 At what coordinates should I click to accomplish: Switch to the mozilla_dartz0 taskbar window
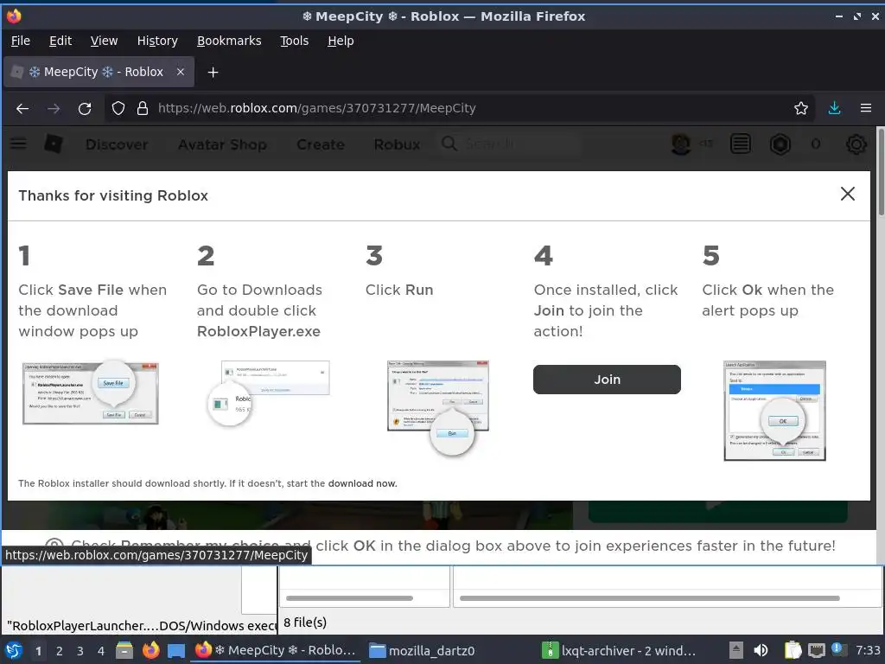(422, 650)
